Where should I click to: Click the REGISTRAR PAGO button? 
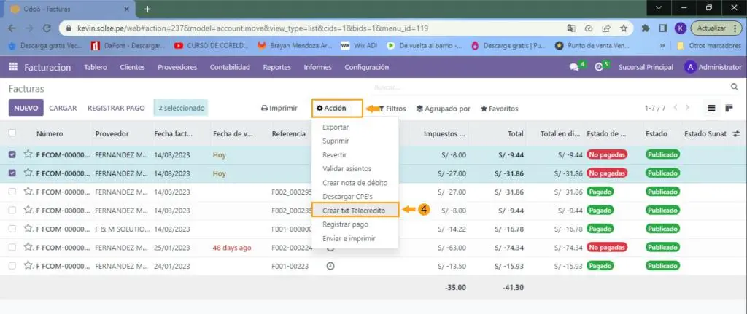[x=116, y=108]
